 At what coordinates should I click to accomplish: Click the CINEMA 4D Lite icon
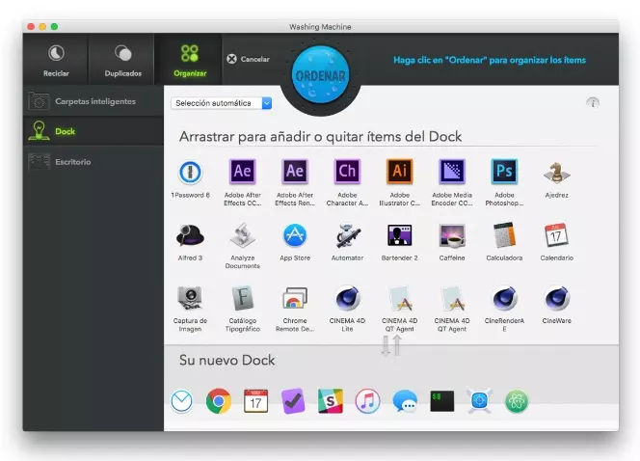coord(347,298)
